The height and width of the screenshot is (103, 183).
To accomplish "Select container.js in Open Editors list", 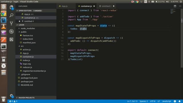I will coord(36,18).
